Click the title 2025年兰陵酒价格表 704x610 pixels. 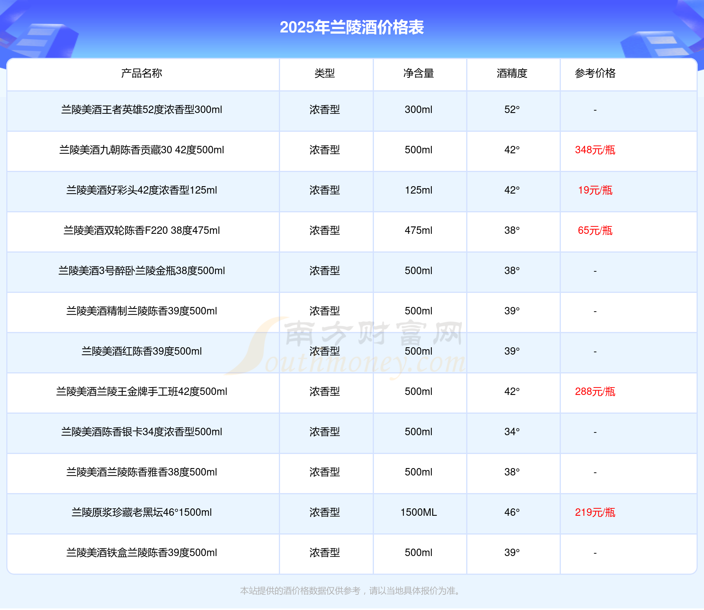[352, 27]
